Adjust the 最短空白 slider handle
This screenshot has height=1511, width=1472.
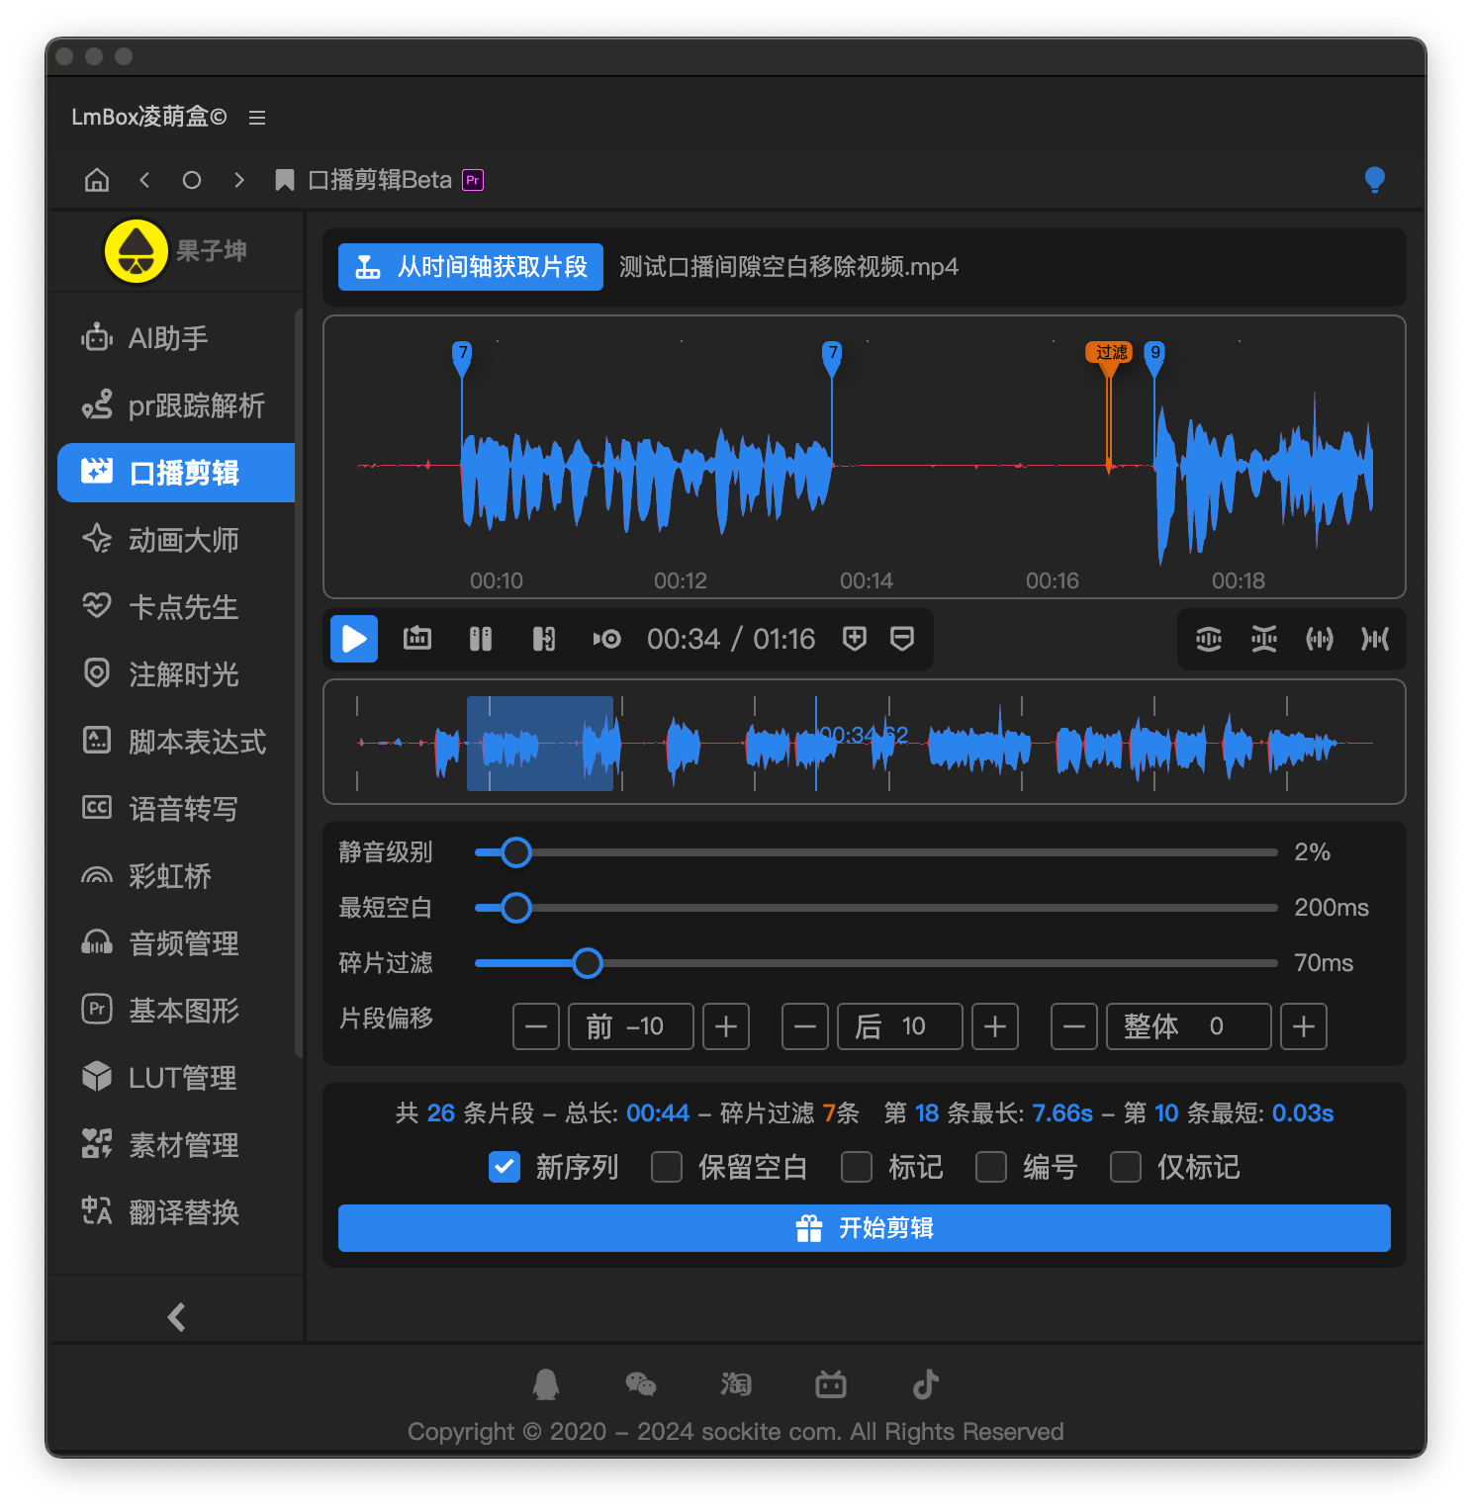pos(516,908)
